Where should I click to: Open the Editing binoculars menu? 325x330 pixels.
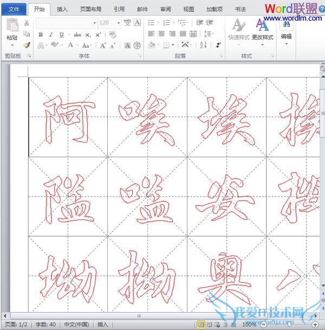286,33
